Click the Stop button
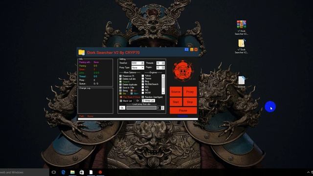Screen dimensions: 313x176 click(190, 102)
